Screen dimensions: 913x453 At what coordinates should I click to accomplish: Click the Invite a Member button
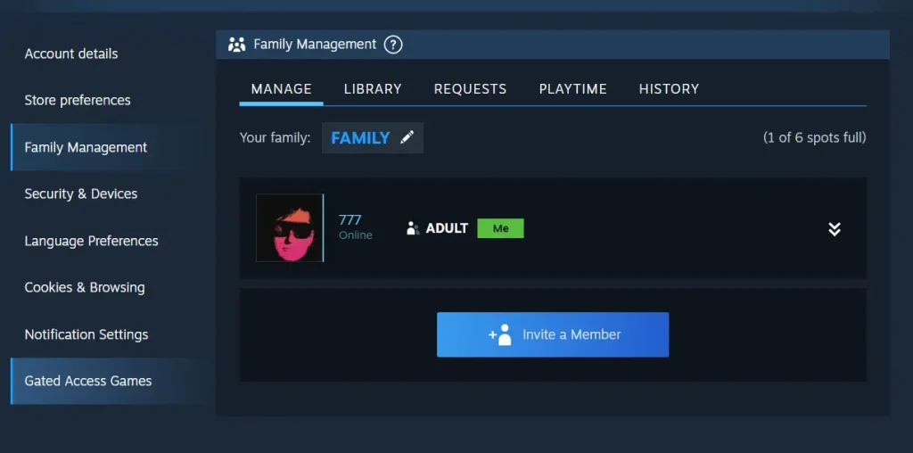(x=553, y=334)
